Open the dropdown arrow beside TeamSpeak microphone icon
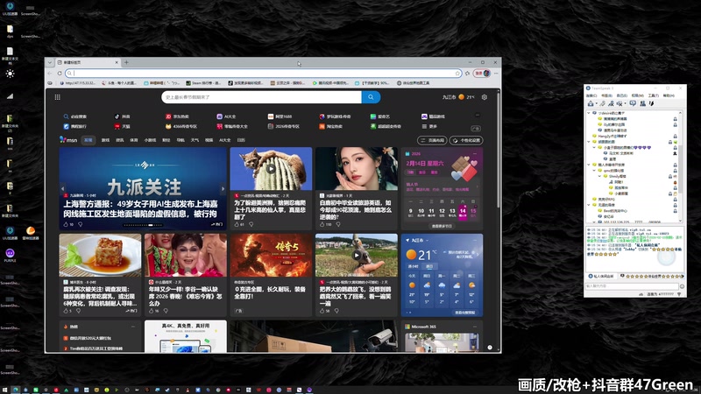This screenshot has width=701, height=394. point(626,103)
